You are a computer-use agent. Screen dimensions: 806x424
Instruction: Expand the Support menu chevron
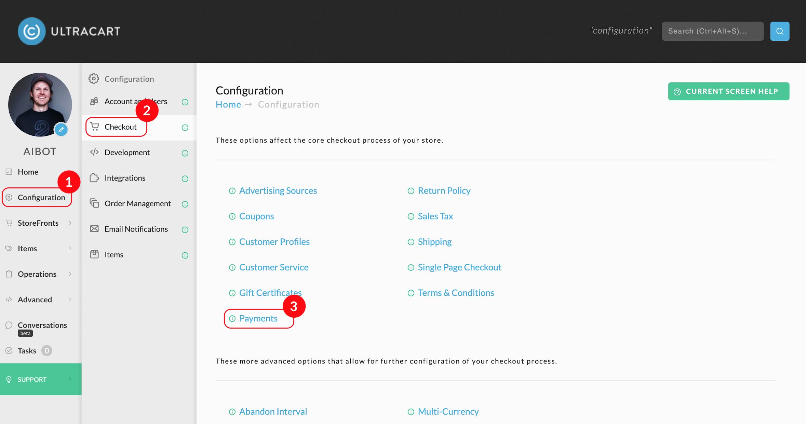(70, 379)
